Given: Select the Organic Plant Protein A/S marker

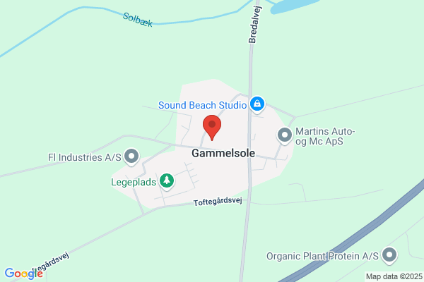Looking at the screenshot, I should point(389,255).
